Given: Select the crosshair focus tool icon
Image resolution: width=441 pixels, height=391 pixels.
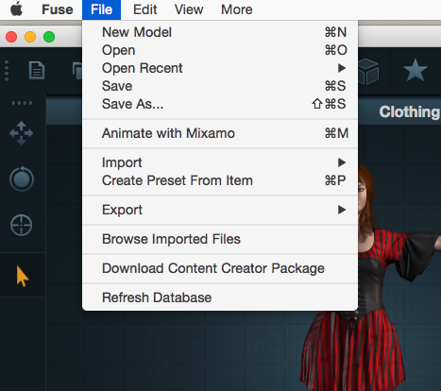Looking at the screenshot, I should [21, 225].
